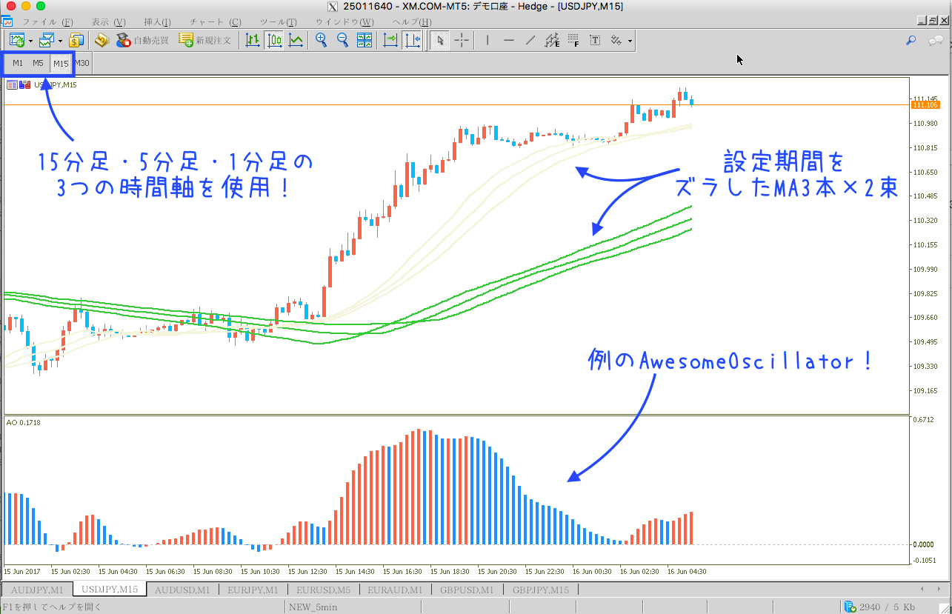This screenshot has width=952, height=614.
Task: Expand the new chart dropdown arrow
Action: coord(30,41)
